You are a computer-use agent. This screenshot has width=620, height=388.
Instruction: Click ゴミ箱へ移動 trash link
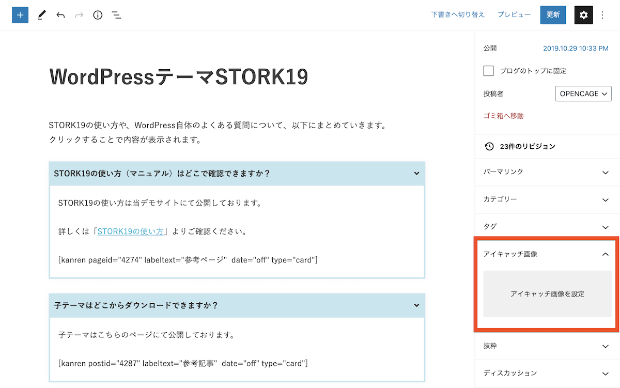(x=503, y=116)
